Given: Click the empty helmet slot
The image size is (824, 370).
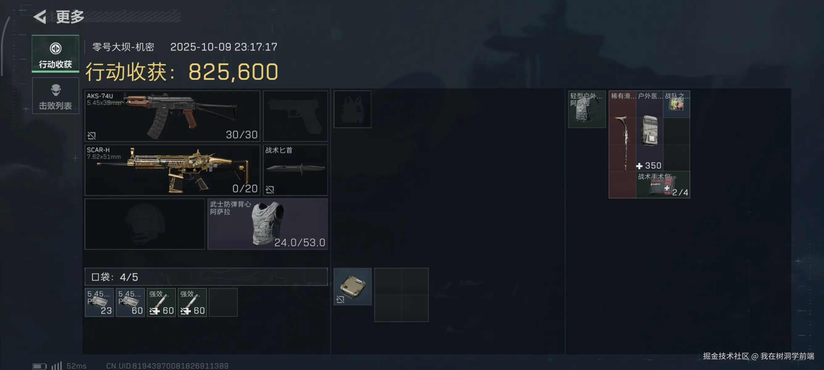Looking at the screenshot, I should tap(144, 224).
